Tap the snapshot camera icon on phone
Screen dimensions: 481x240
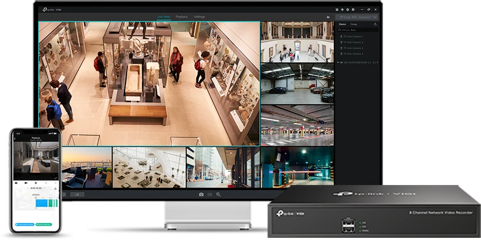click(x=16, y=183)
